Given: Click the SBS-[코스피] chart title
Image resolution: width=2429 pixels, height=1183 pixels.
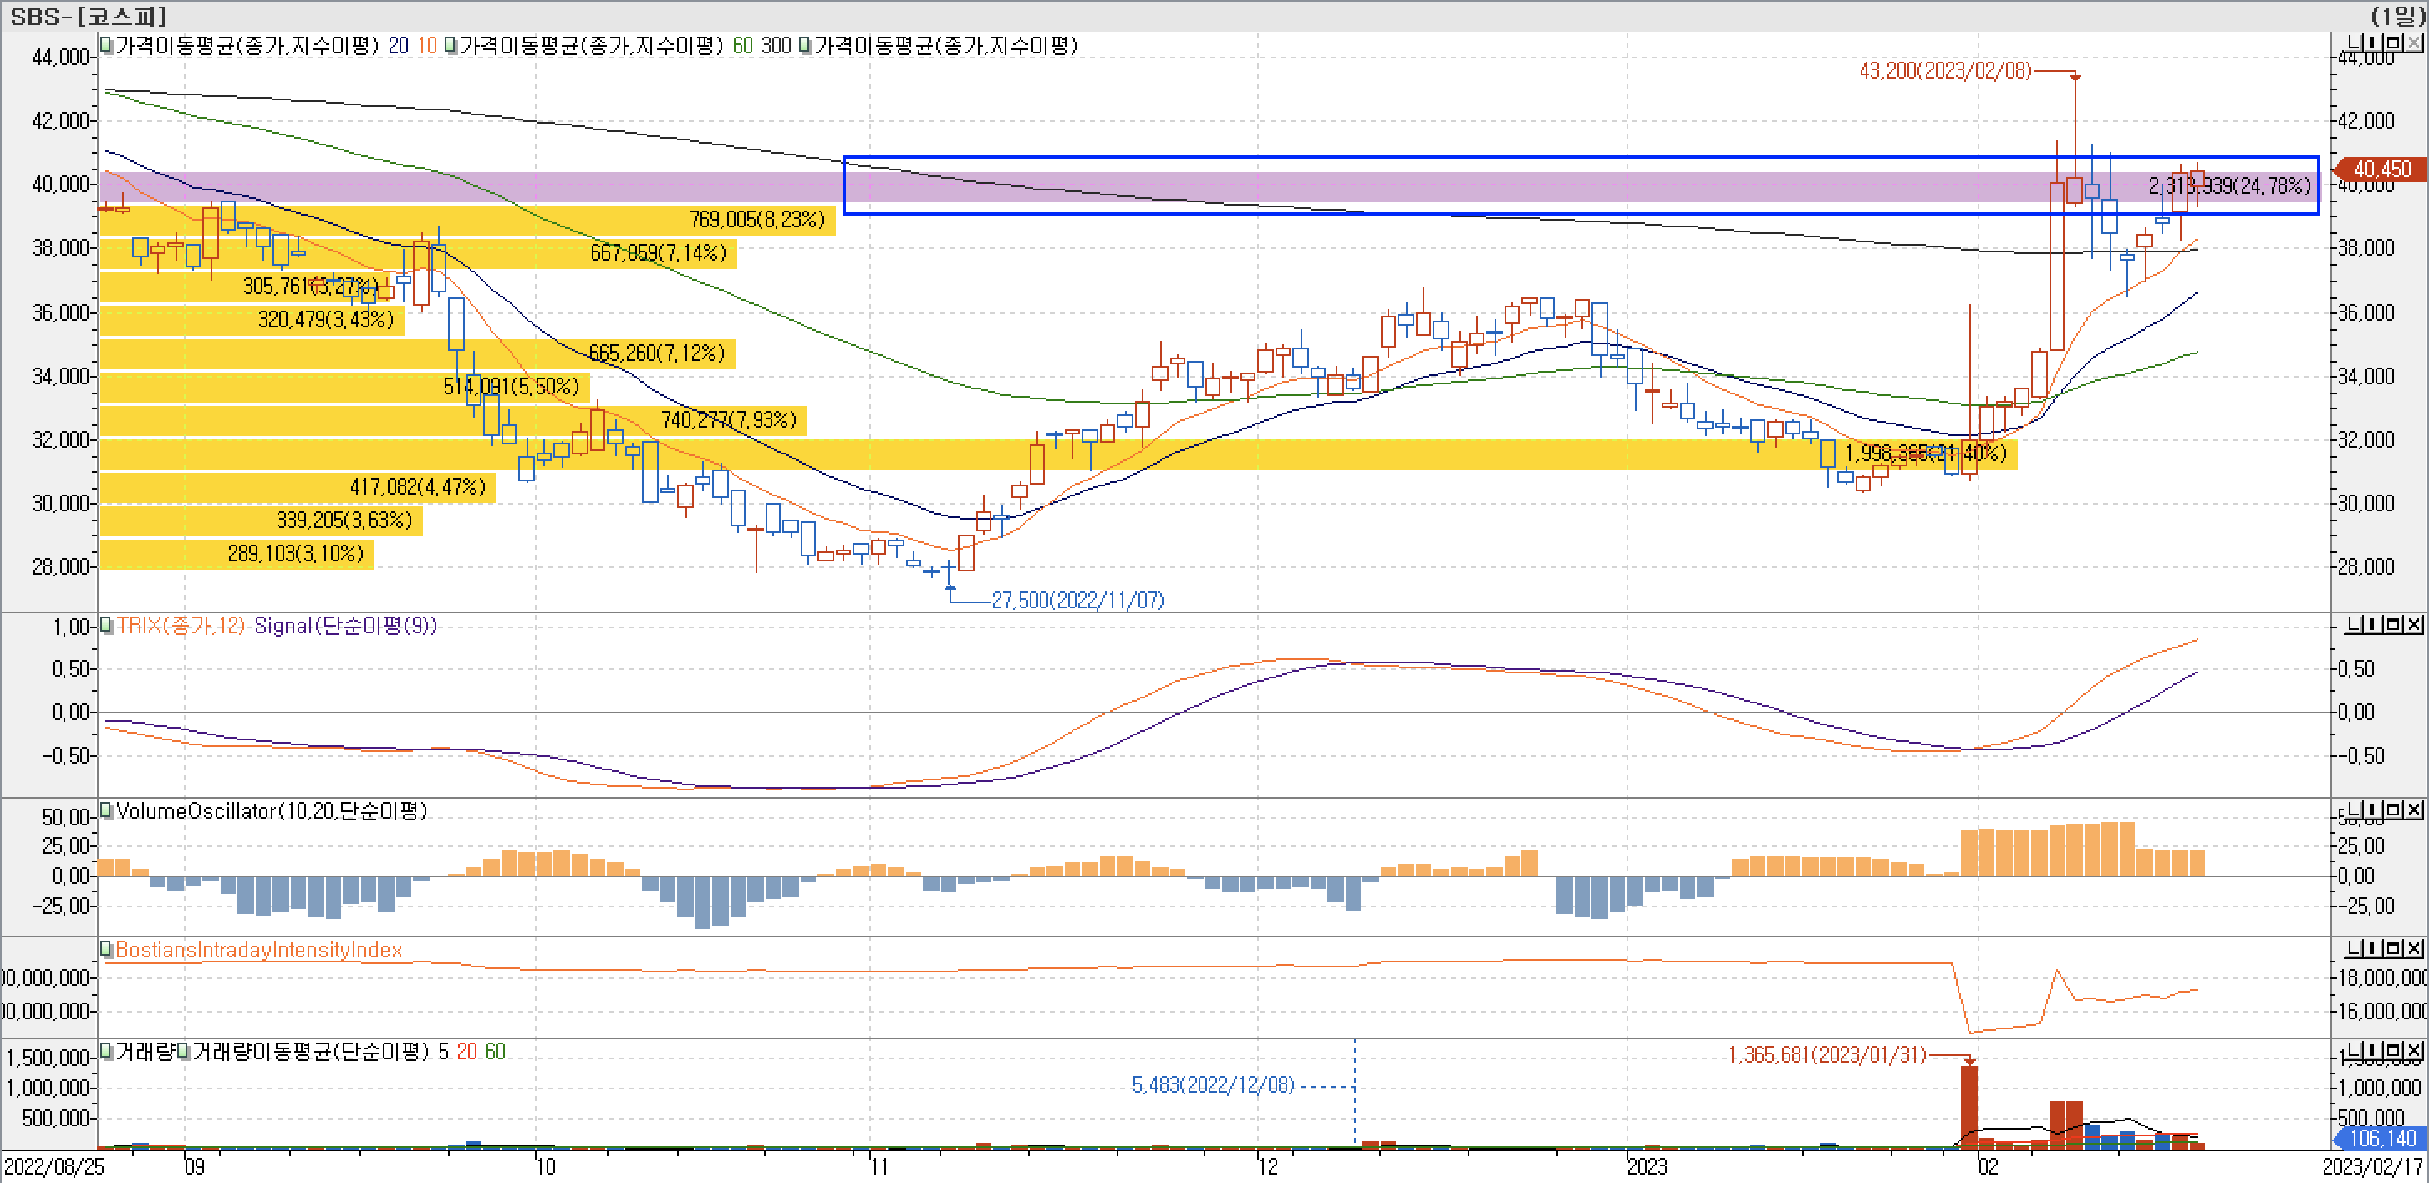Looking at the screenshot, I should point(88,15).
